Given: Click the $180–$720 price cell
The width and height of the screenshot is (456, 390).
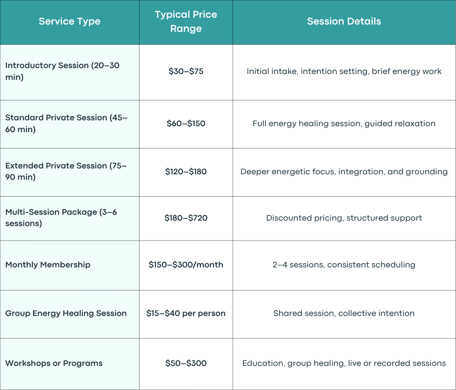Looking at the screenshot, I should click(x=186, y=218).
